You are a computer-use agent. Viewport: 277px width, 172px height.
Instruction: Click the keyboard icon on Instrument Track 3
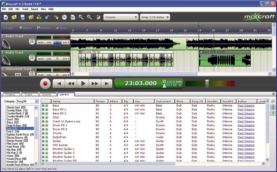pos(18,75)
